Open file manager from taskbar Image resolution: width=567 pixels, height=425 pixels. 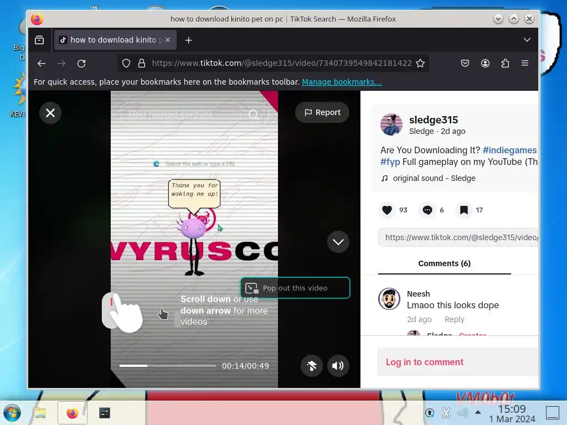[x=40, y=413]
